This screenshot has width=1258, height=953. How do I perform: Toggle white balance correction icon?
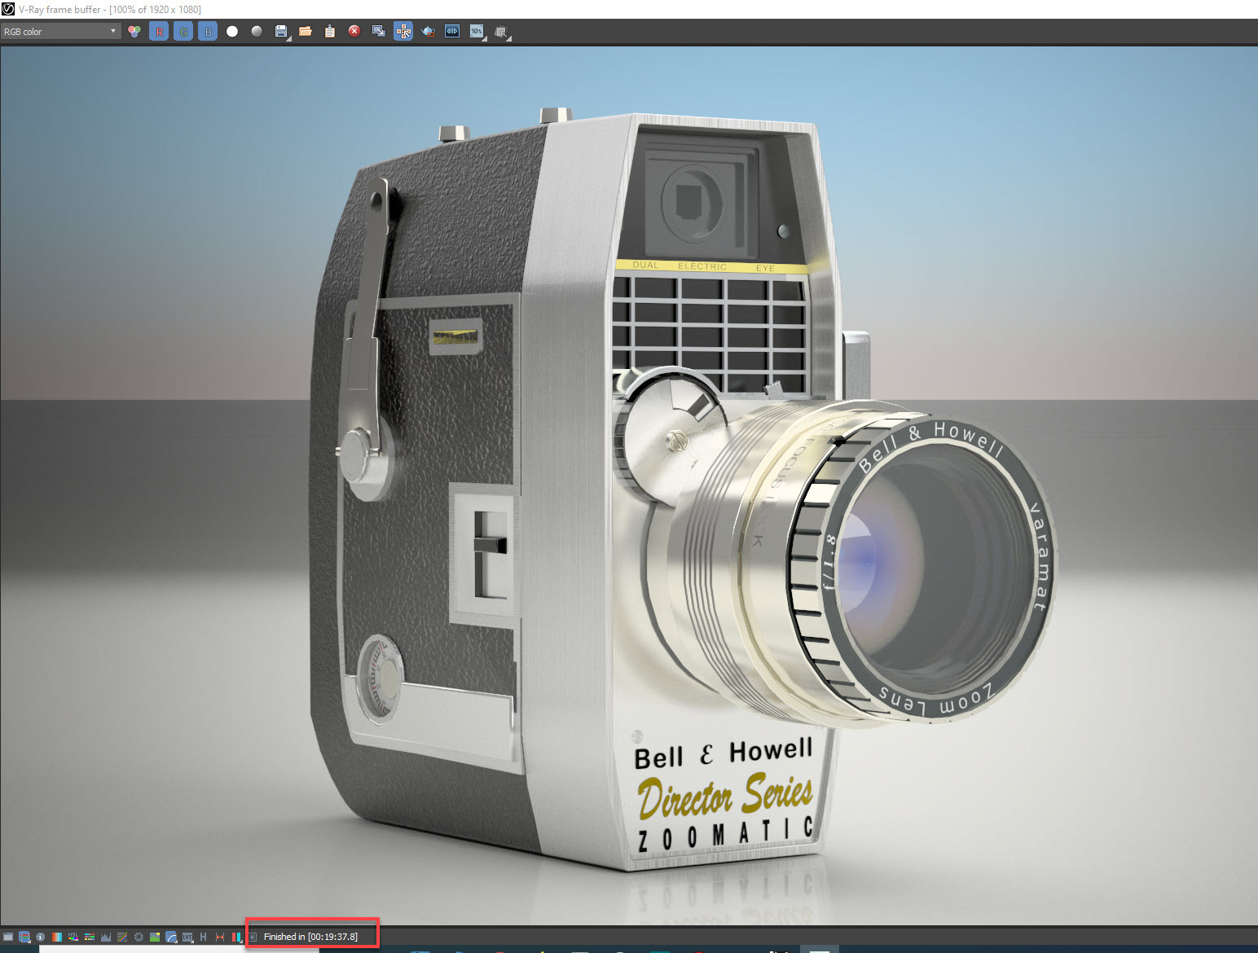tap(57, 937)
